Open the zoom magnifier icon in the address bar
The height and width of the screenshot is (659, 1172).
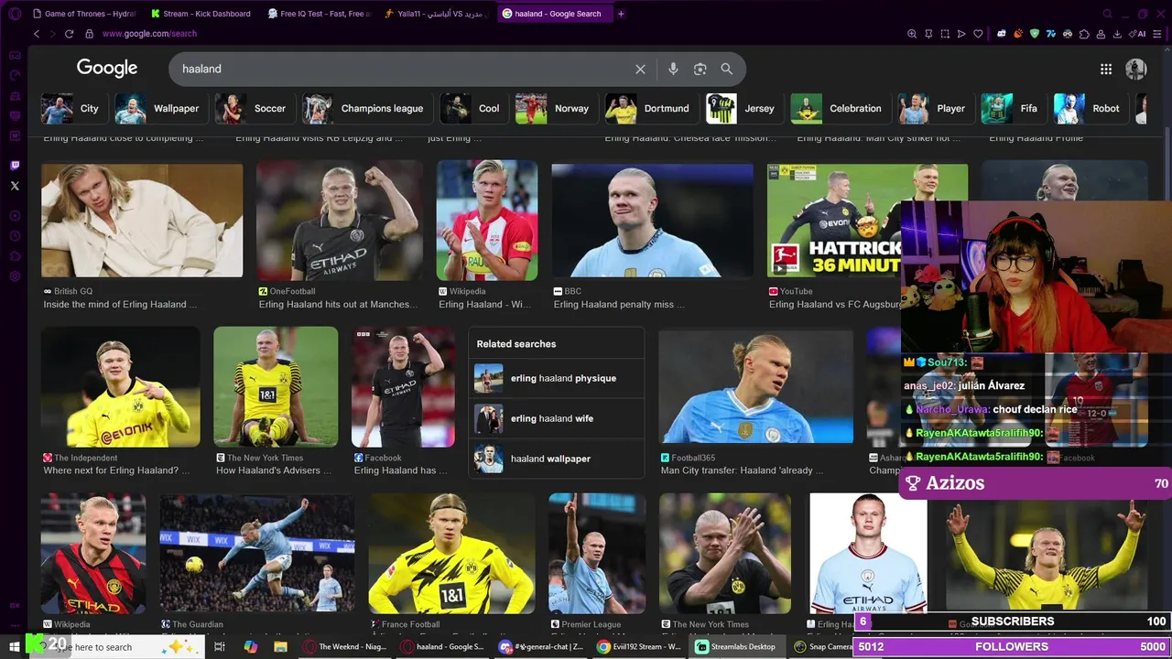click(x=912, y=34)
